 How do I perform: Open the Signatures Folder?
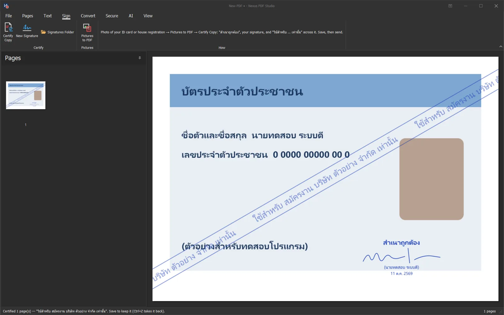[x=58, y=32]
